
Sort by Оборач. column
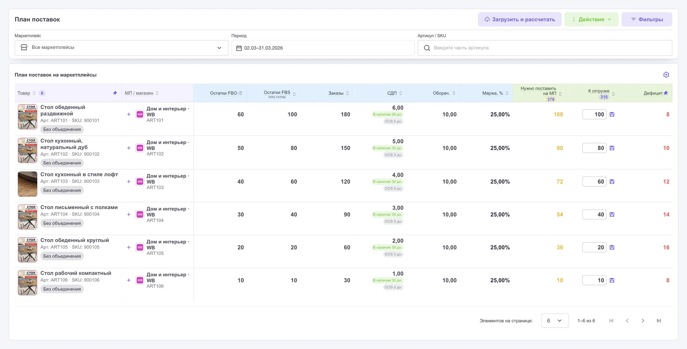454,93
